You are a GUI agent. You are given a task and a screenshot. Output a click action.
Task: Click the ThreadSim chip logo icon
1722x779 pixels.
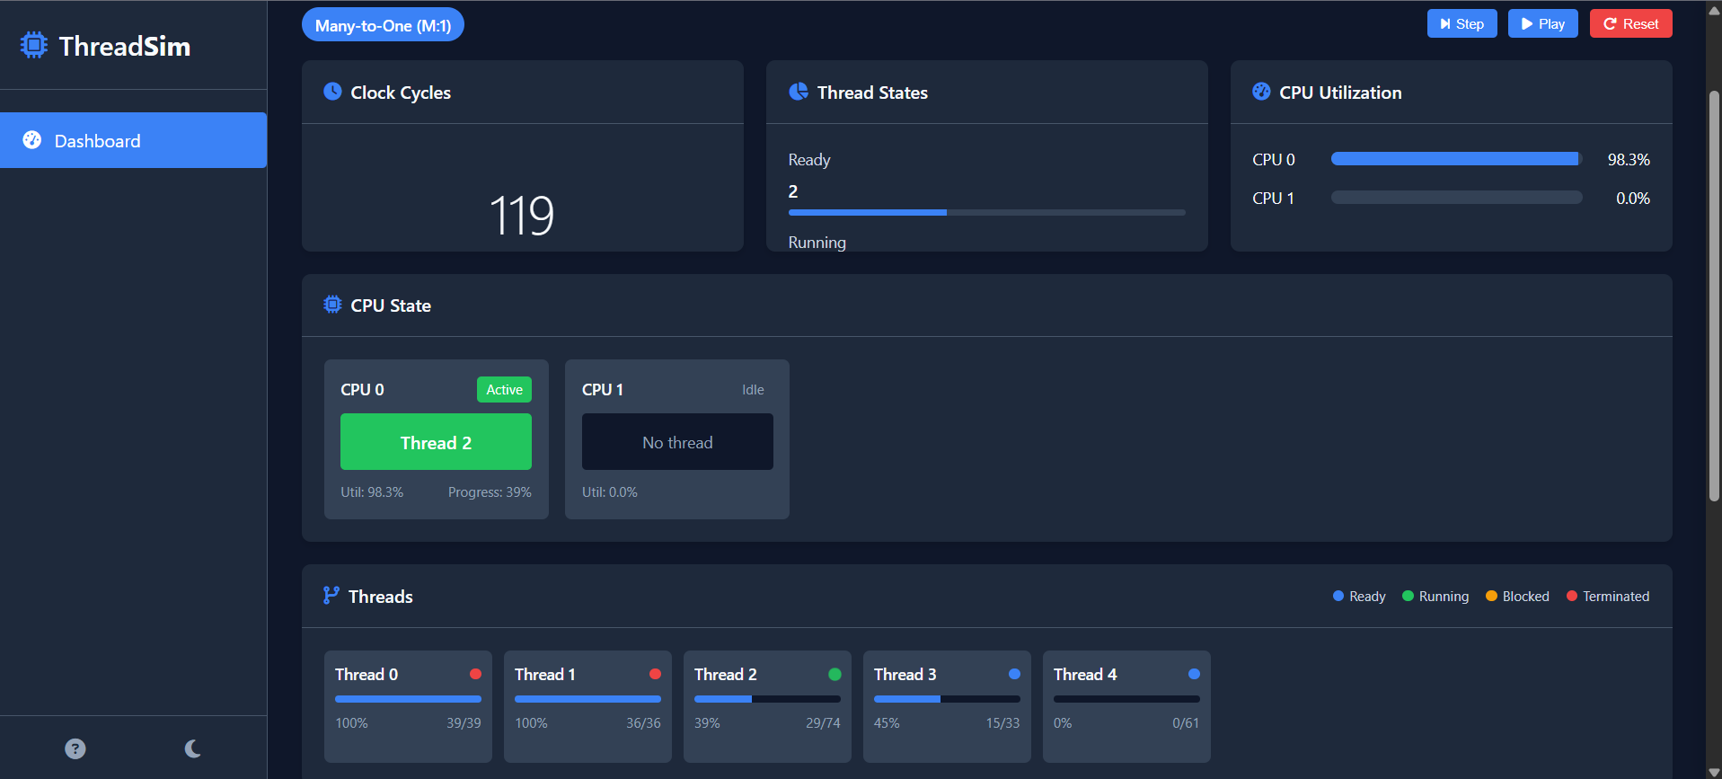click(x=34, y=45)
